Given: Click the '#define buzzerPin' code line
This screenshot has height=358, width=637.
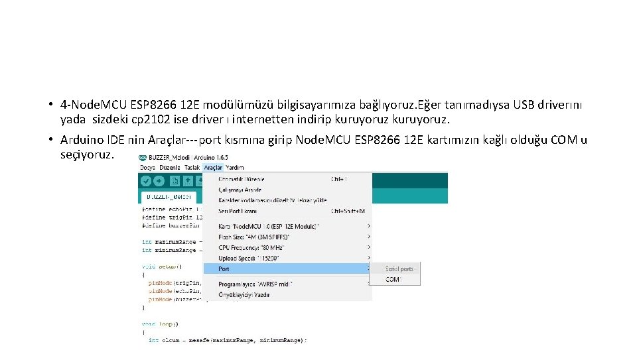Looking at the screenshot, I should click(171, 225).
